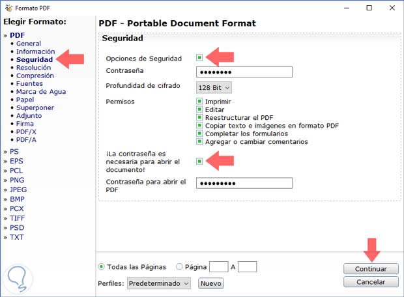
Task: Click the starting page number field
Action: pyautogui.click(x=219, y=266)
